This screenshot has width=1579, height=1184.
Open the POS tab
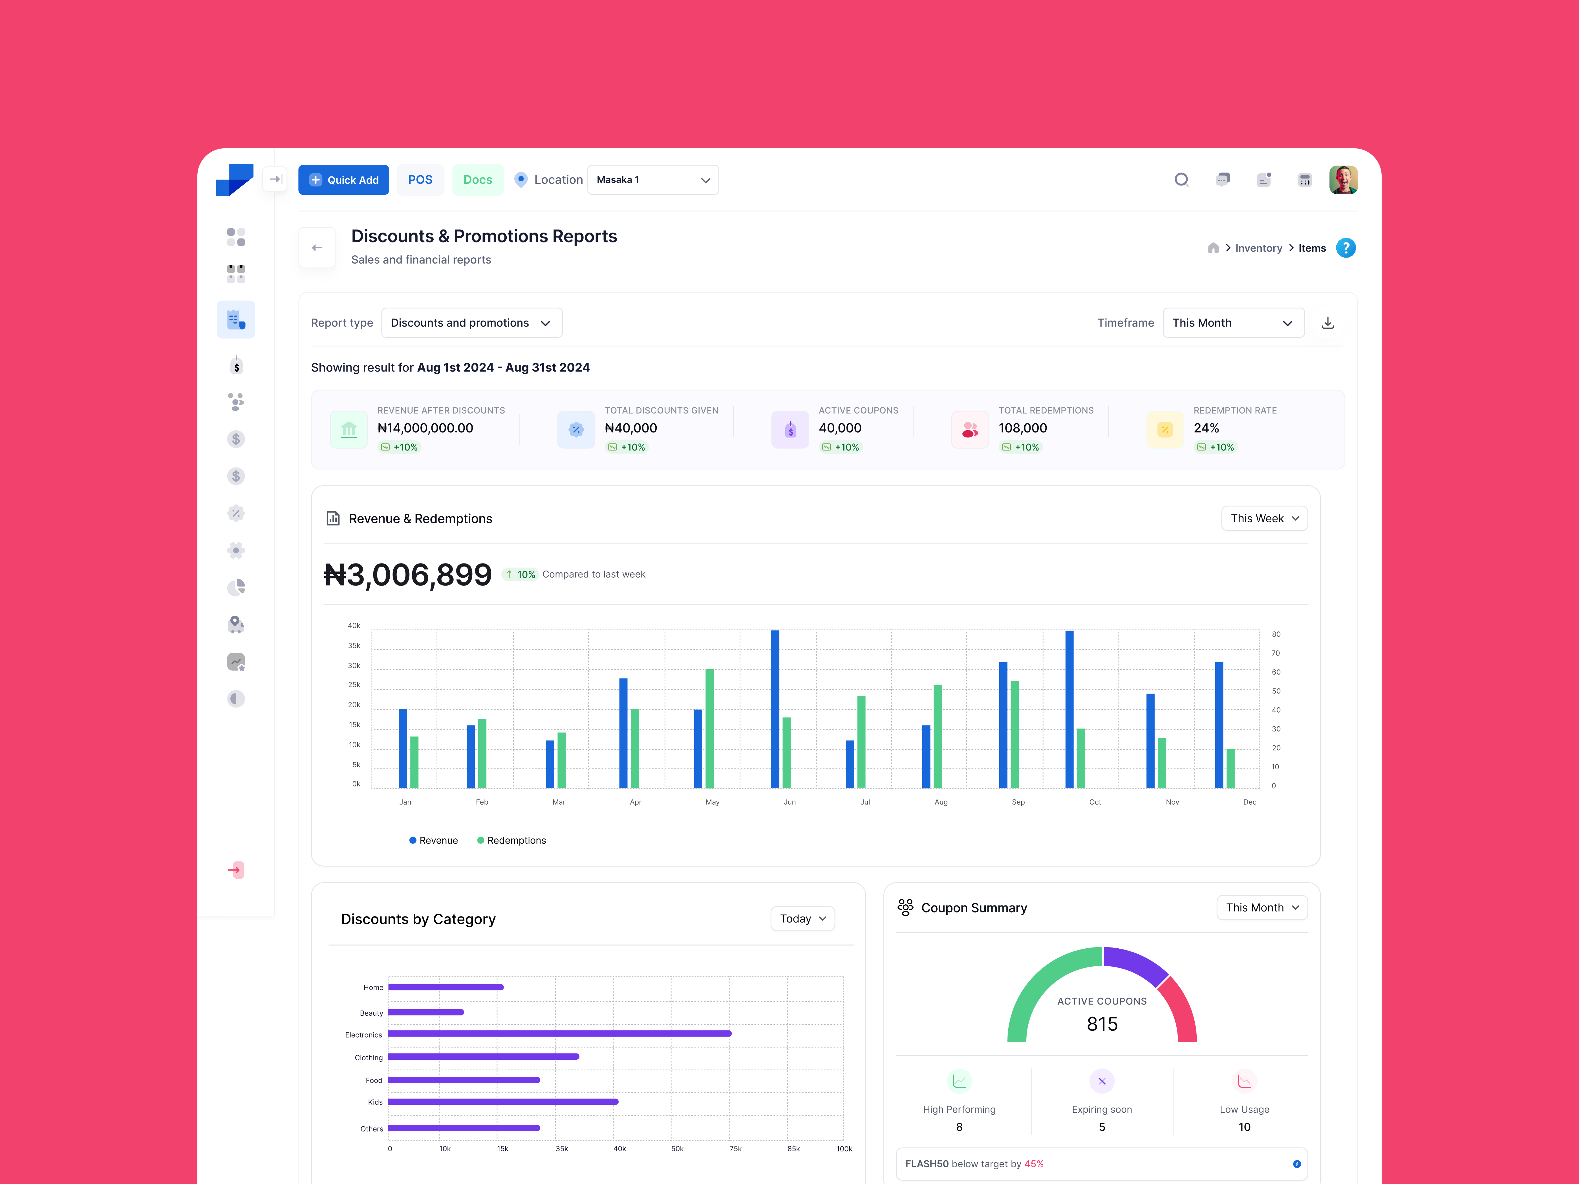pyautogui.click(x=420, y=180)
